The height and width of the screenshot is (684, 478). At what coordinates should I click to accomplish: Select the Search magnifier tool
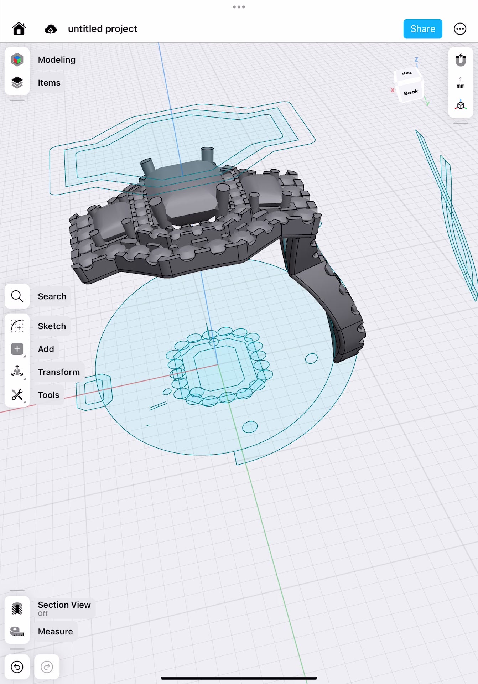(17, 296)
